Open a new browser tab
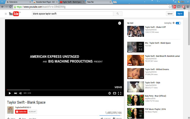 tap(115, 2)
